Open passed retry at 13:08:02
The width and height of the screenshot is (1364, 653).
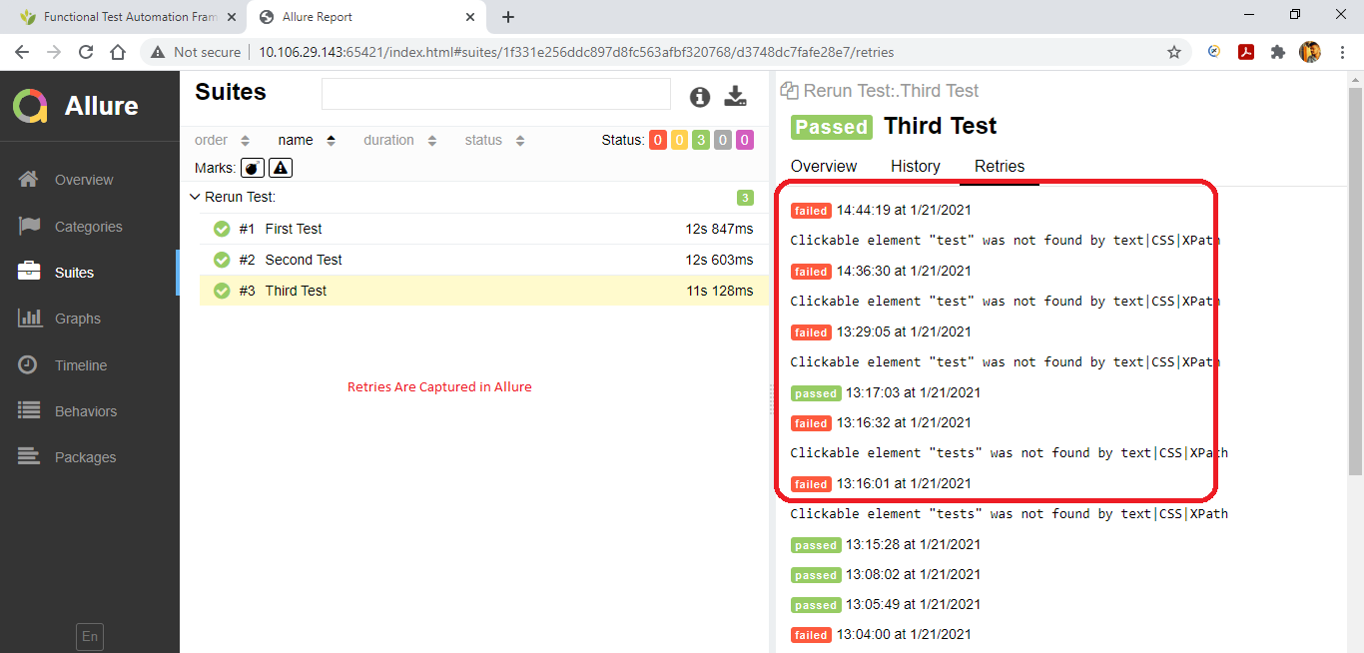pos(886,574)
